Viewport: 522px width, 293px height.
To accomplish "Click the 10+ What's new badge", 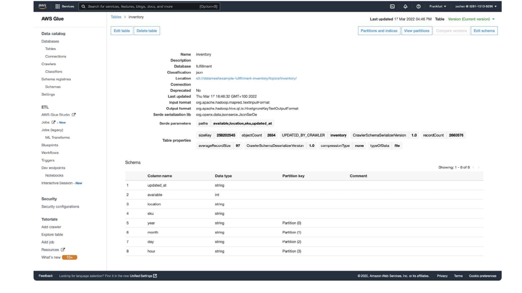I will (69, 257).
